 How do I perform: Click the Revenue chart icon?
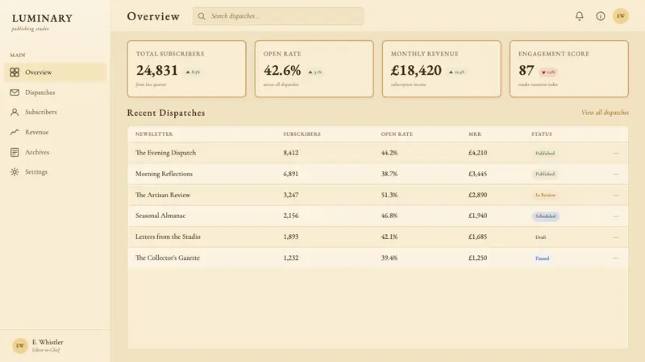15,132
